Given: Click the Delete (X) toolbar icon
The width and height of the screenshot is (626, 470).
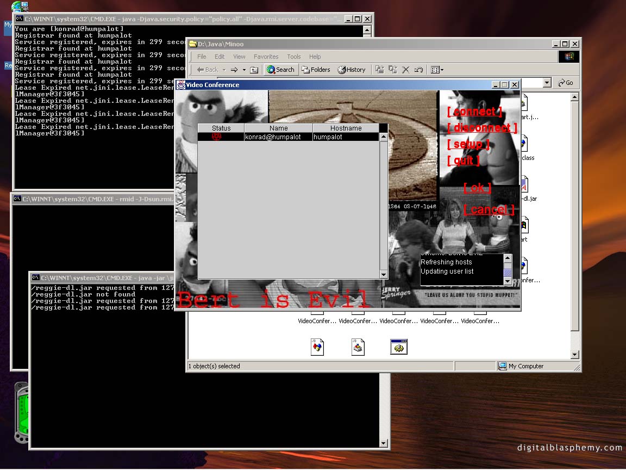Looking at the screenshot, I should (x=405, y=70).
